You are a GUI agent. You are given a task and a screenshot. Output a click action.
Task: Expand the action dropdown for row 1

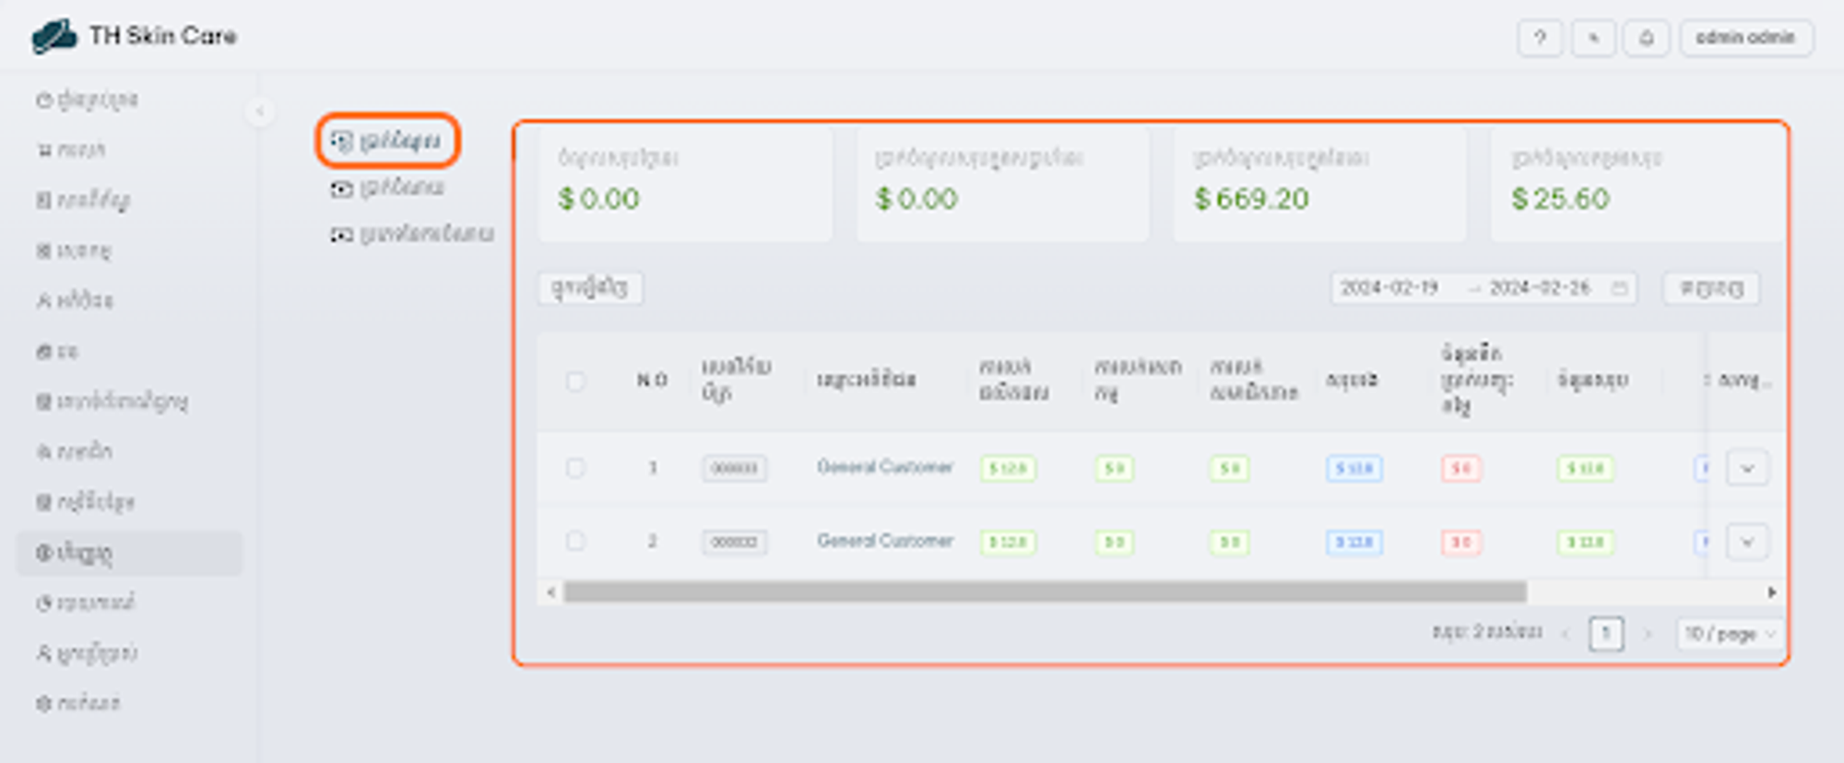pyautogui.click(x=1746, y=468)
